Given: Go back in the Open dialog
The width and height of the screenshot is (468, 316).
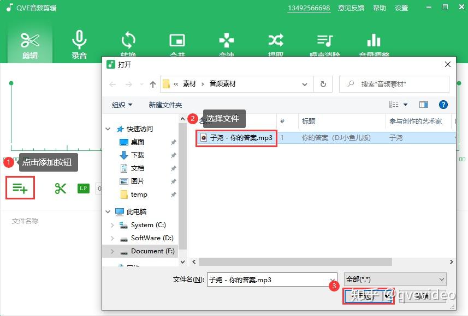Looking at the screenshot, I should click(x=112, y=84).
